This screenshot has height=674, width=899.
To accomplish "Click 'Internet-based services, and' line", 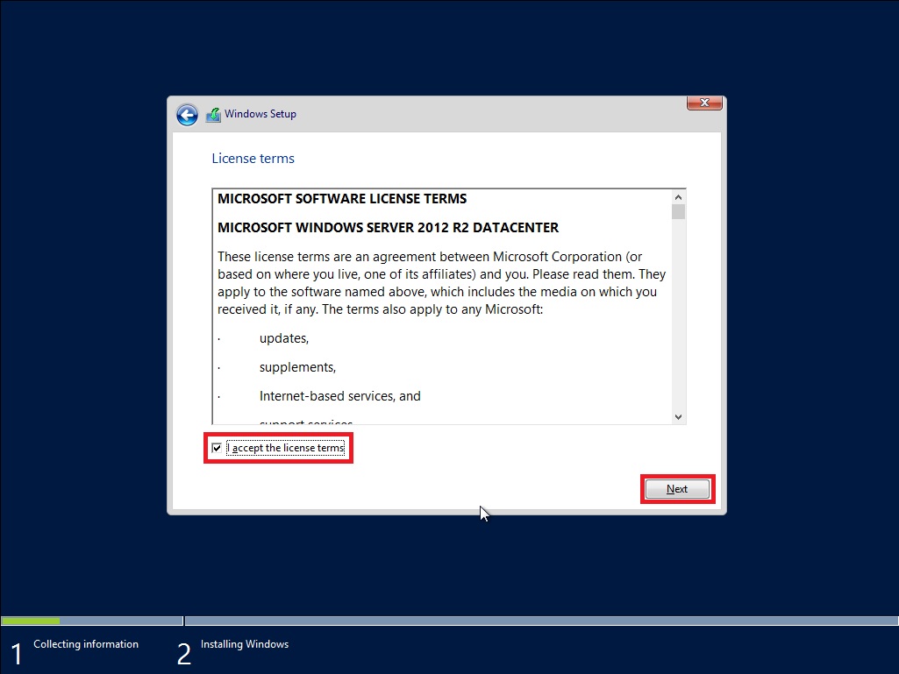I will [x=340, y=396].
